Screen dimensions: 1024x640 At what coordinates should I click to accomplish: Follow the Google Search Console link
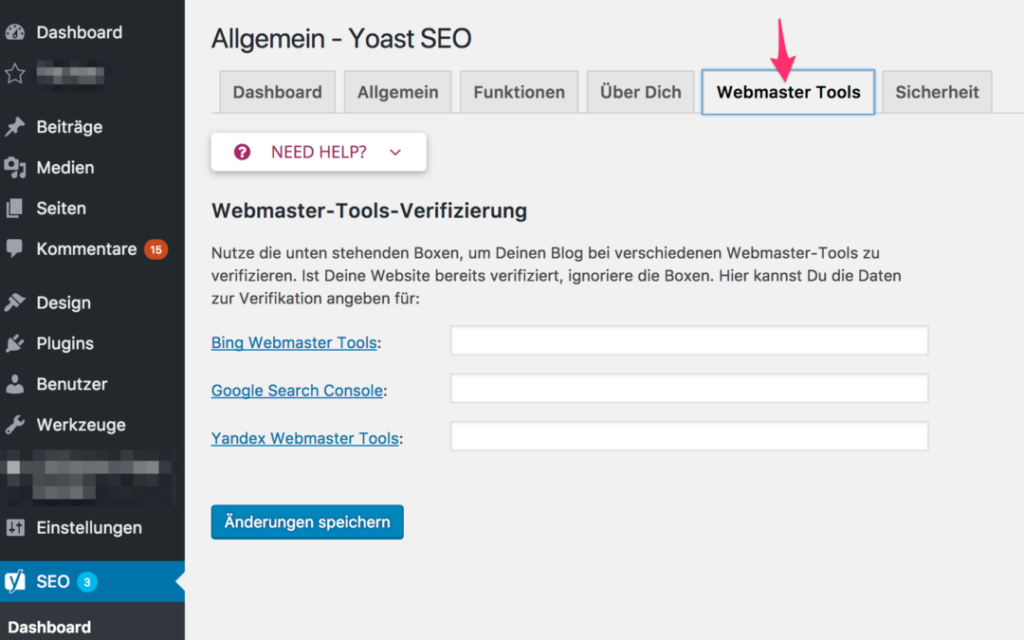[x=297, y=390]
